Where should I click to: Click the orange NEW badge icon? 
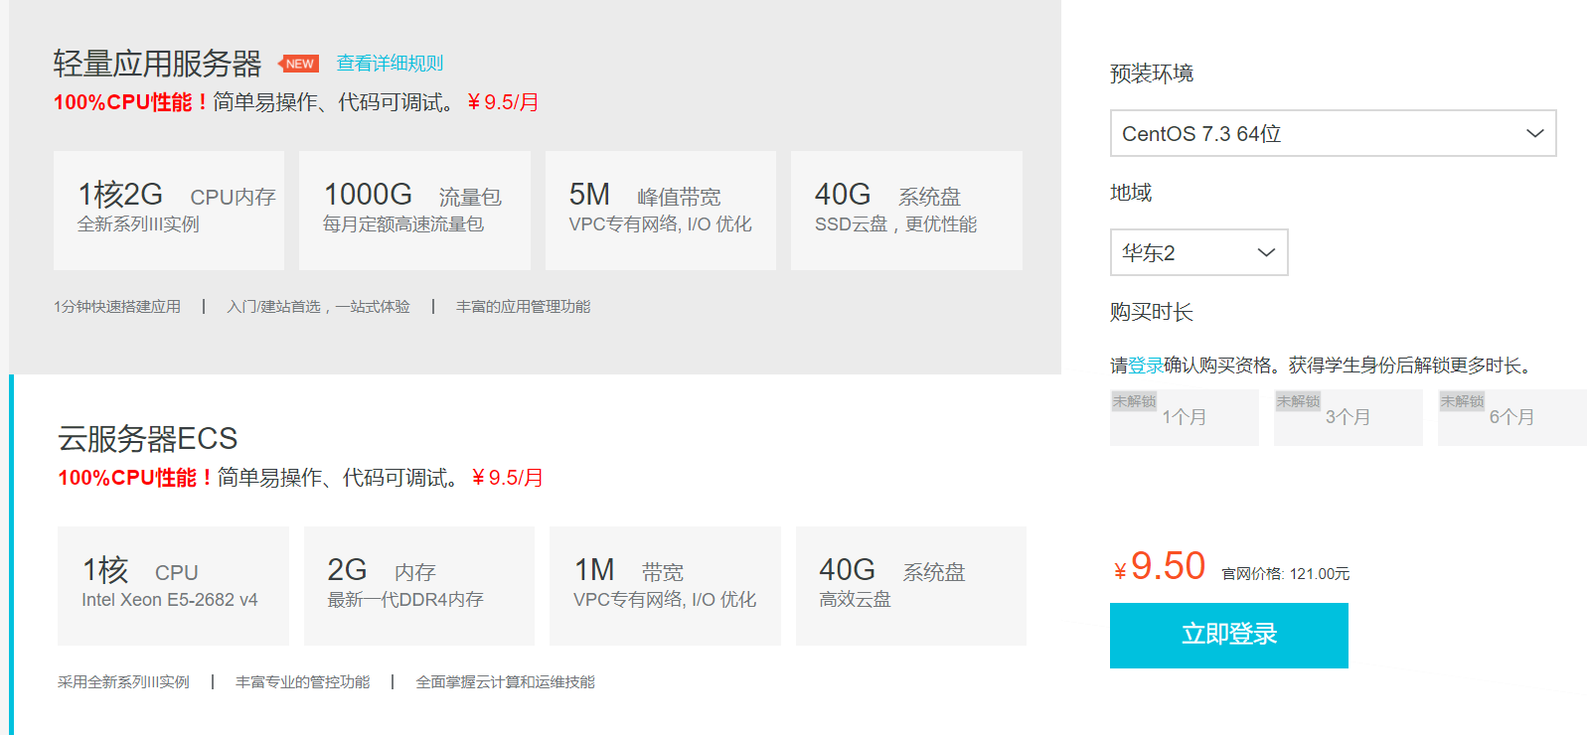point(299,64)
